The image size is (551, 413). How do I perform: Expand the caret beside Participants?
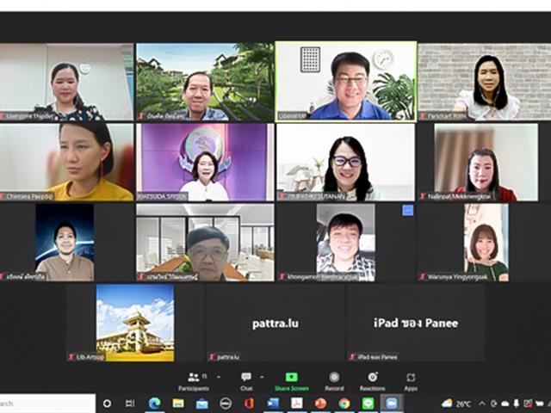pyautogui.click(x=219, y=377)
